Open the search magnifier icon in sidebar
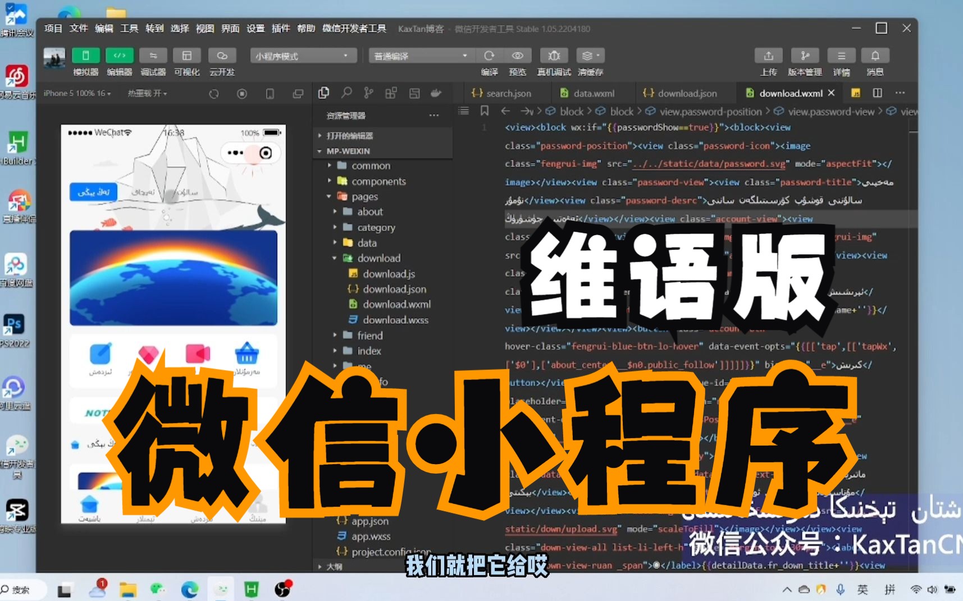This screenshot has width=963, height=601. (x=346, y=93)
